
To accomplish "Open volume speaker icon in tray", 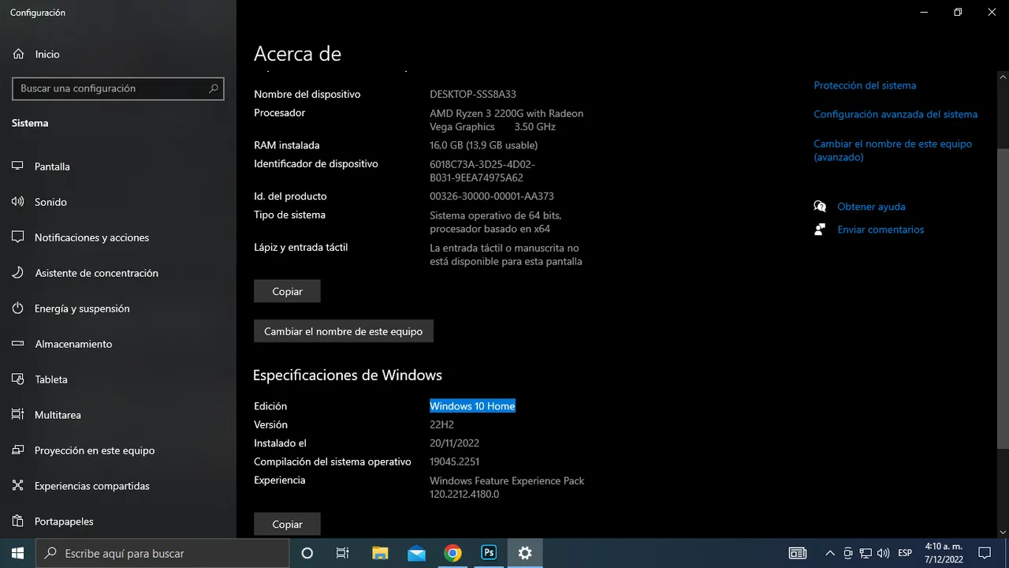I will [x=883, y=553].
